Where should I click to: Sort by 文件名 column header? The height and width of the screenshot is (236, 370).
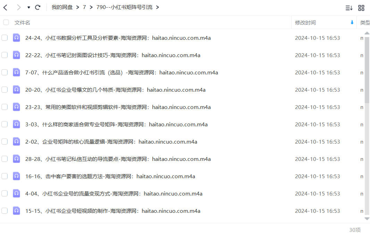click(x=22, y=22)
